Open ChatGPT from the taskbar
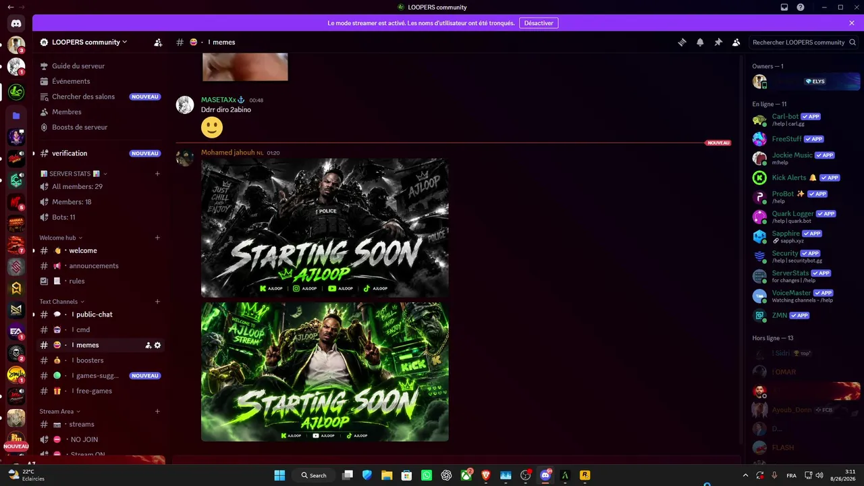This screenshot has width=864, height=486. (446, 475)
